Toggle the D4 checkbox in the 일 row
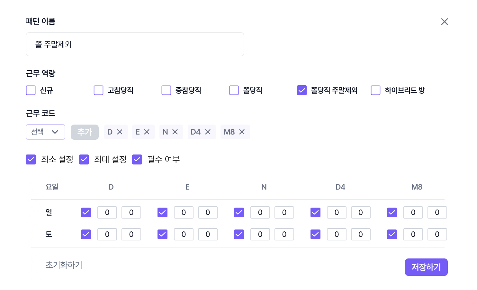The width and height of the screenshot is (477, 290). tap(316, 212)
